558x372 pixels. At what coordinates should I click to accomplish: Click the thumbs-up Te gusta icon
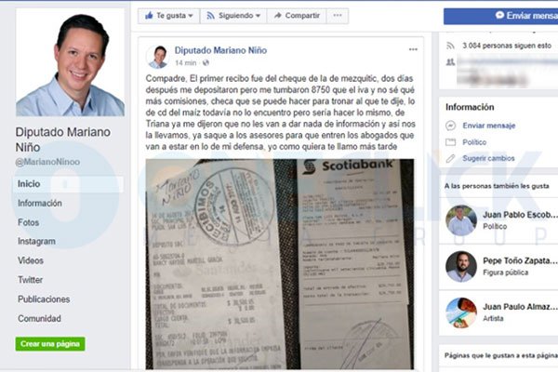click(149, 15)
